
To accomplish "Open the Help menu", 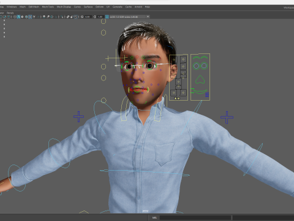I will pos(148,7).
